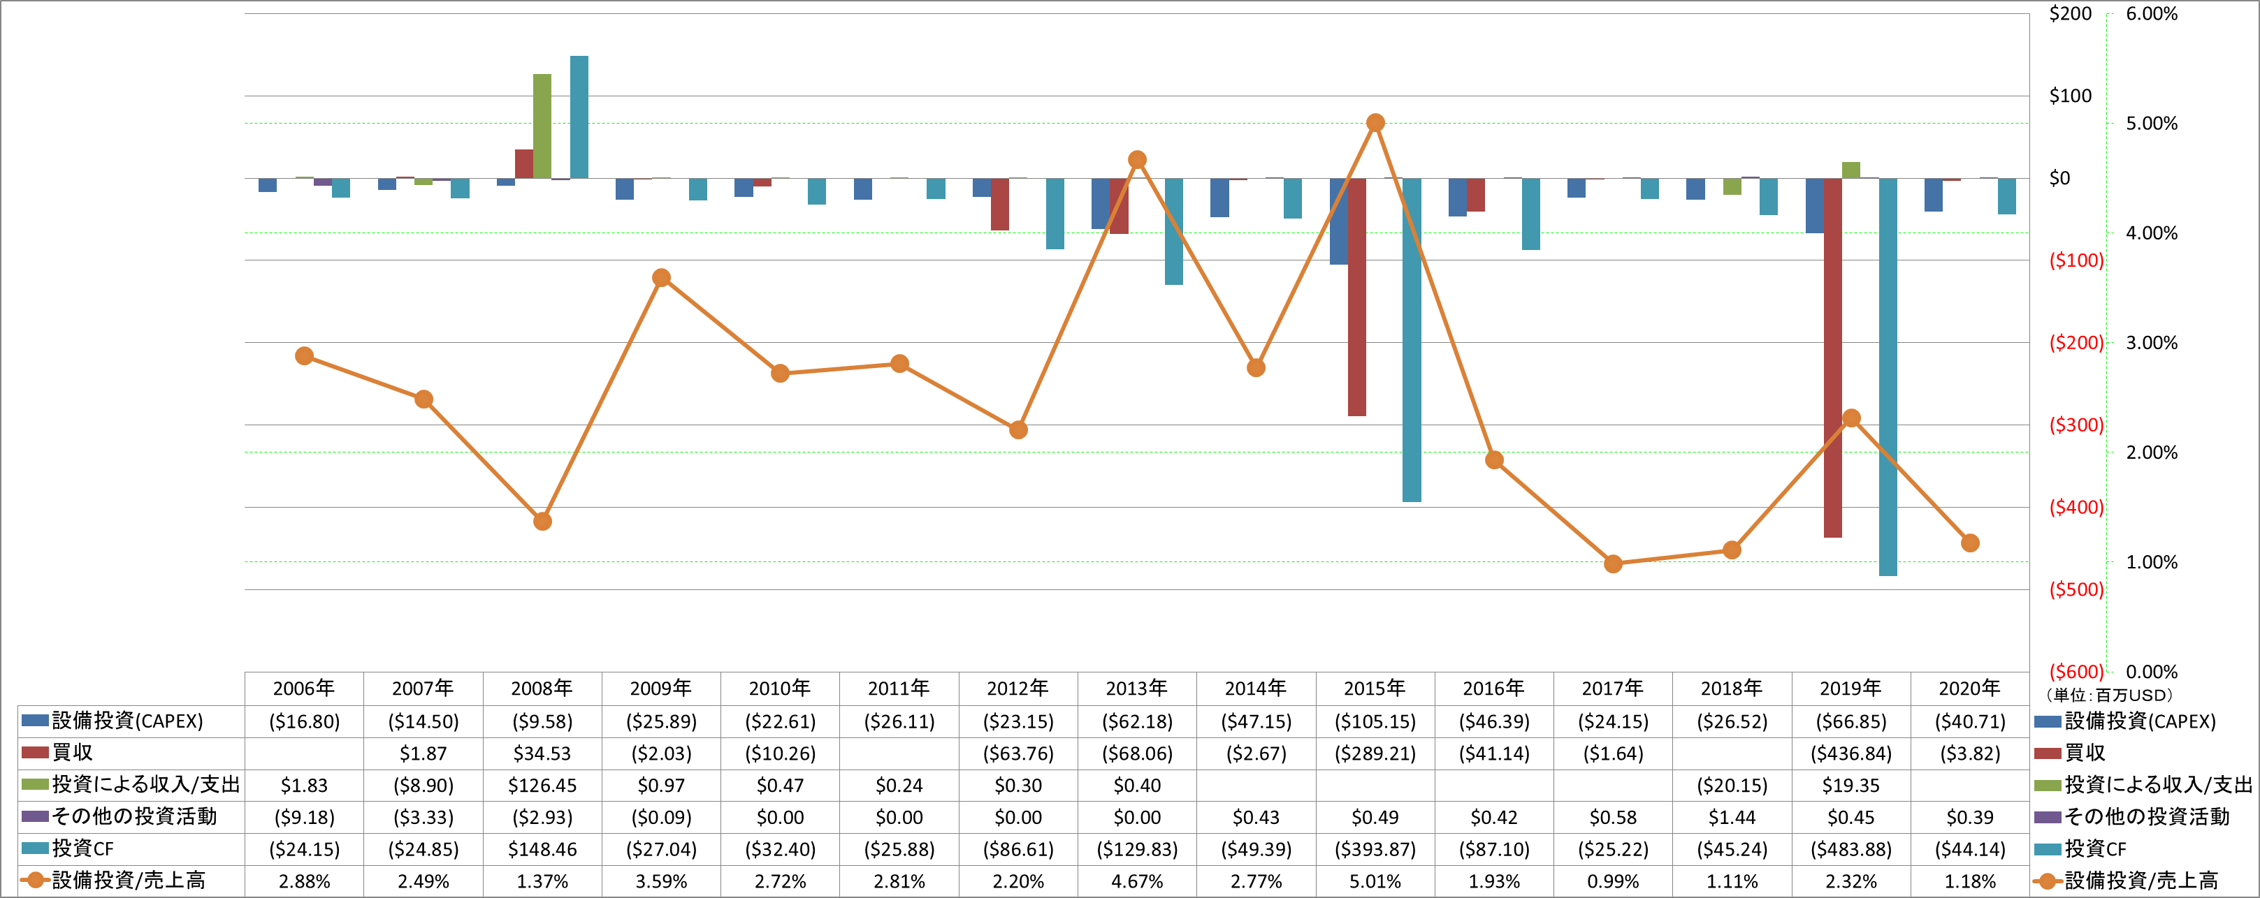Click the CAPEX value ($16.80) for 2006
The width and height of the screenshot is (2260, 898).
(303, 722)
